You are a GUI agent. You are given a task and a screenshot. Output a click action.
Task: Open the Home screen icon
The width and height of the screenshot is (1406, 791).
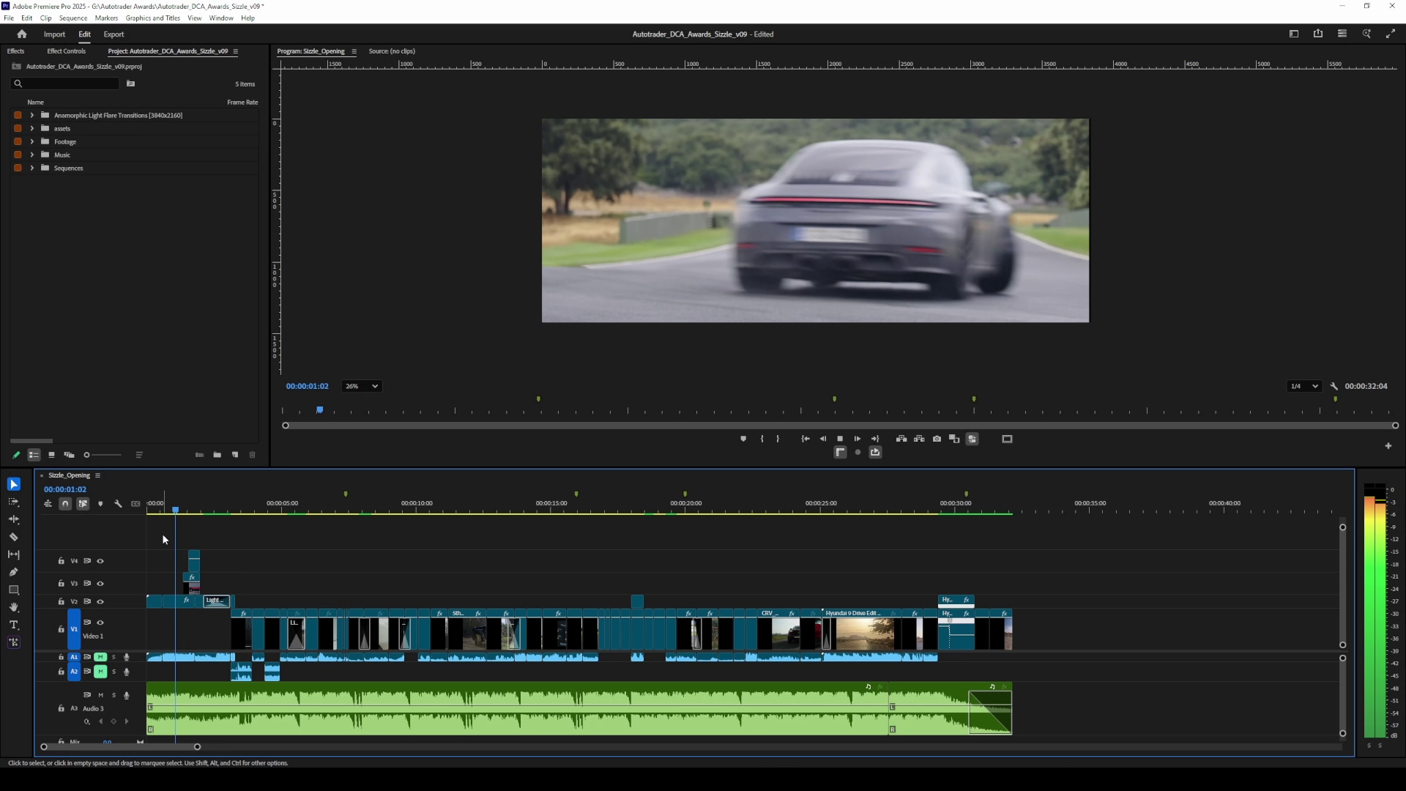click(22, 34)
